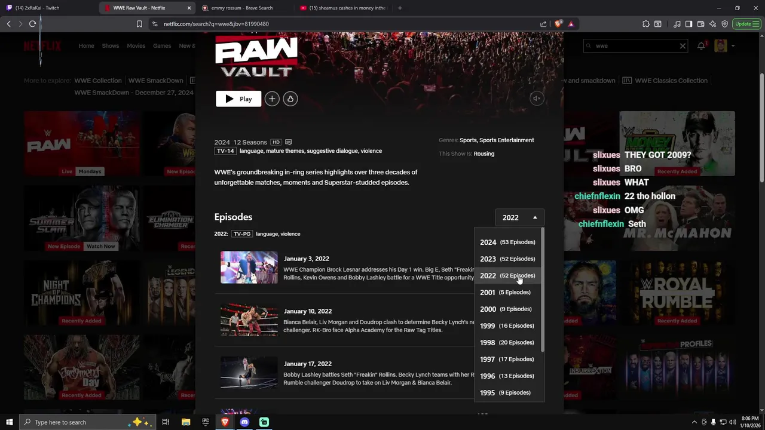Unmute the trailer audio
The width and height of the screenshot is (765, 430).
pyautogui.click(x=537, y=99)
